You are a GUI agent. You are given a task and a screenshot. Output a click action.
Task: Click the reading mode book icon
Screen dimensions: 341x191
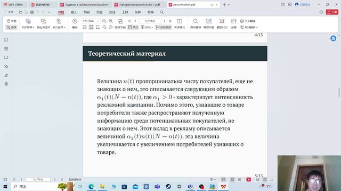[x=180, y=21]
